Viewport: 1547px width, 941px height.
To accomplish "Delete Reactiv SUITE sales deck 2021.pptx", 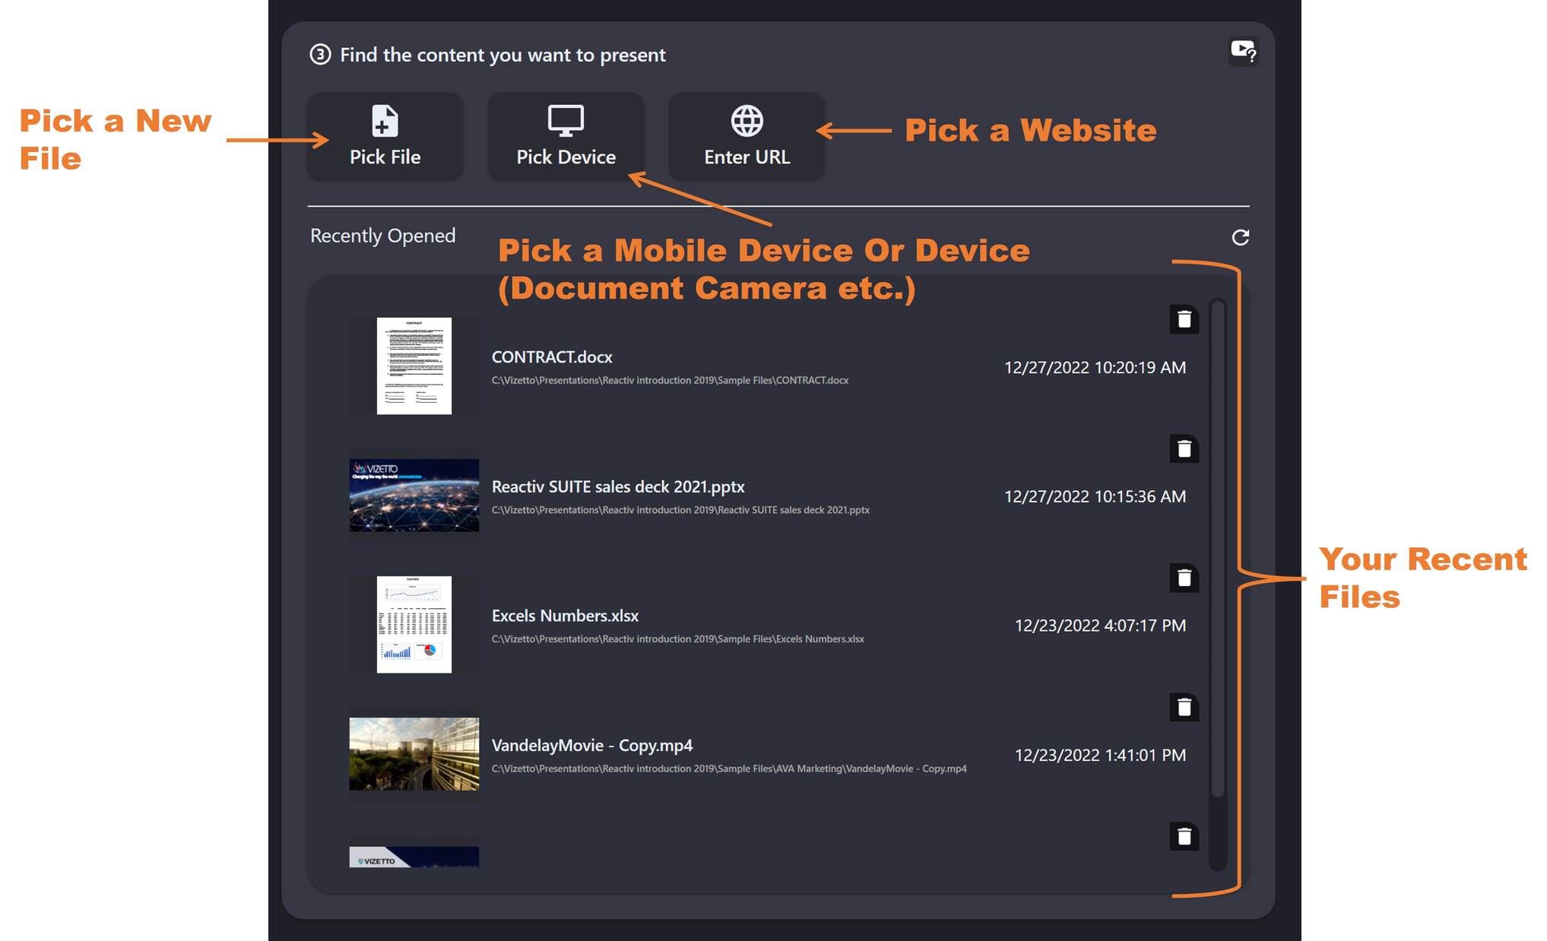I will [x=1185, y=448].
